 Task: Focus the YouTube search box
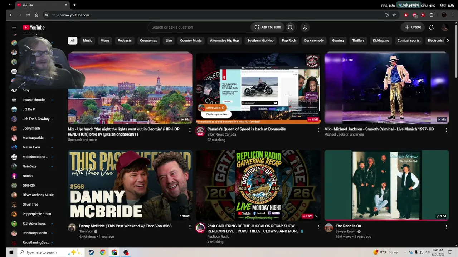click(199, 27)
